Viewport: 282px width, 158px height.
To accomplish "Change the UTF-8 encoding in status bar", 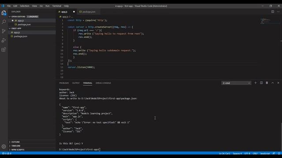I will pos(247,154).
